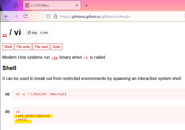Click the ':shell' command line
This screenshot has width=185, height=130.
(21, 120)
